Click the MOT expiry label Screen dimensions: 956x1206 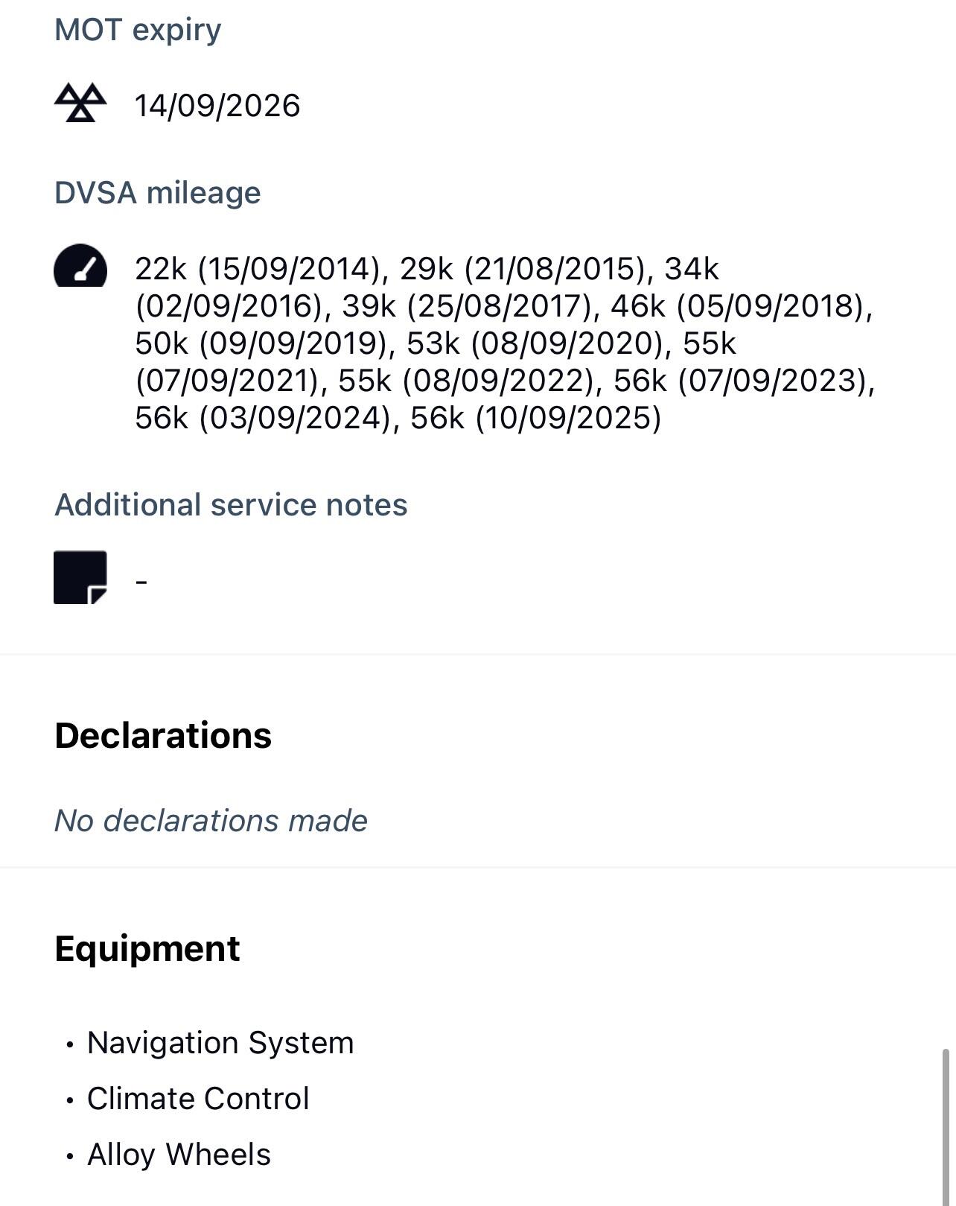(138, 30)
